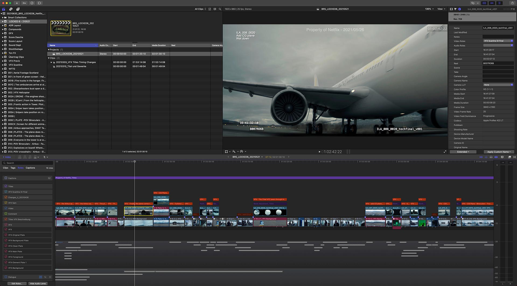Screen dimensions: 517x286
Task: Open the Photos and Audio sidebar icon
Action: (11, 9)
